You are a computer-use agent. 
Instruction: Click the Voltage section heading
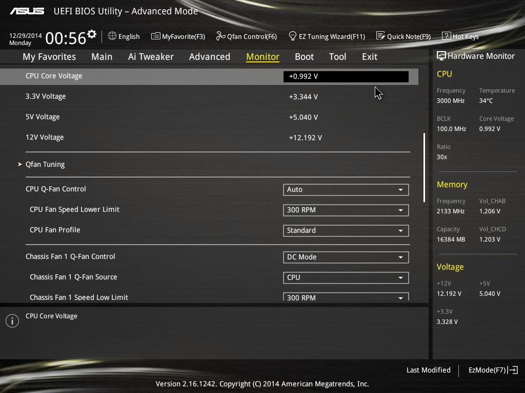coord(450,267)
